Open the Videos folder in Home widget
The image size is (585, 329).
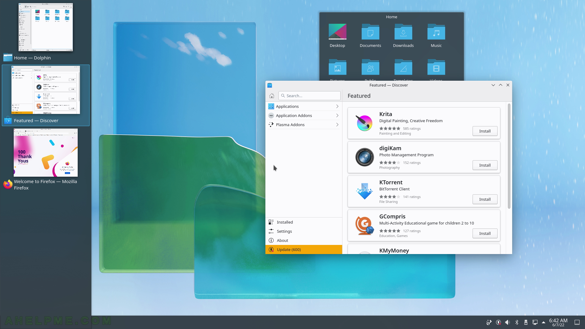click(436, 70)
